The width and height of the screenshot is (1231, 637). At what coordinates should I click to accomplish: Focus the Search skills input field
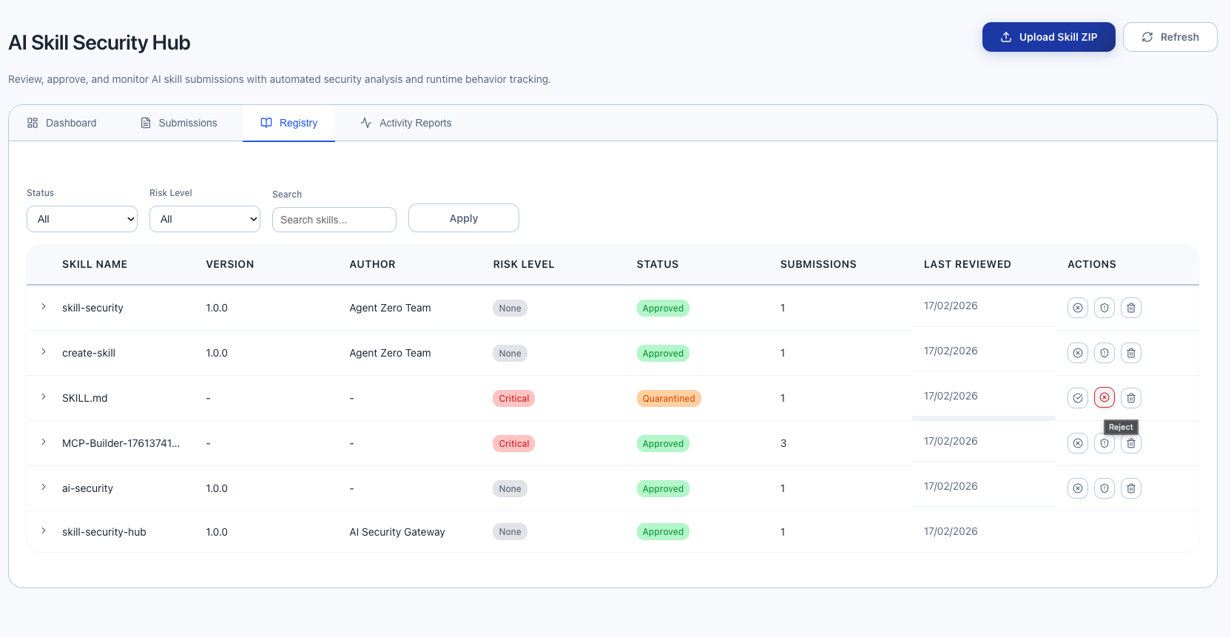click(x=334, y=220)
